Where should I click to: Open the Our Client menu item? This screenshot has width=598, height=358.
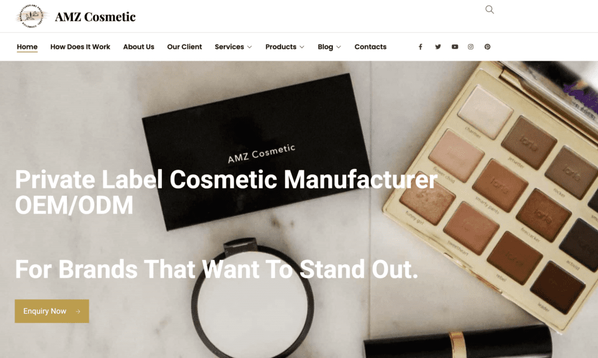point(184,47)
